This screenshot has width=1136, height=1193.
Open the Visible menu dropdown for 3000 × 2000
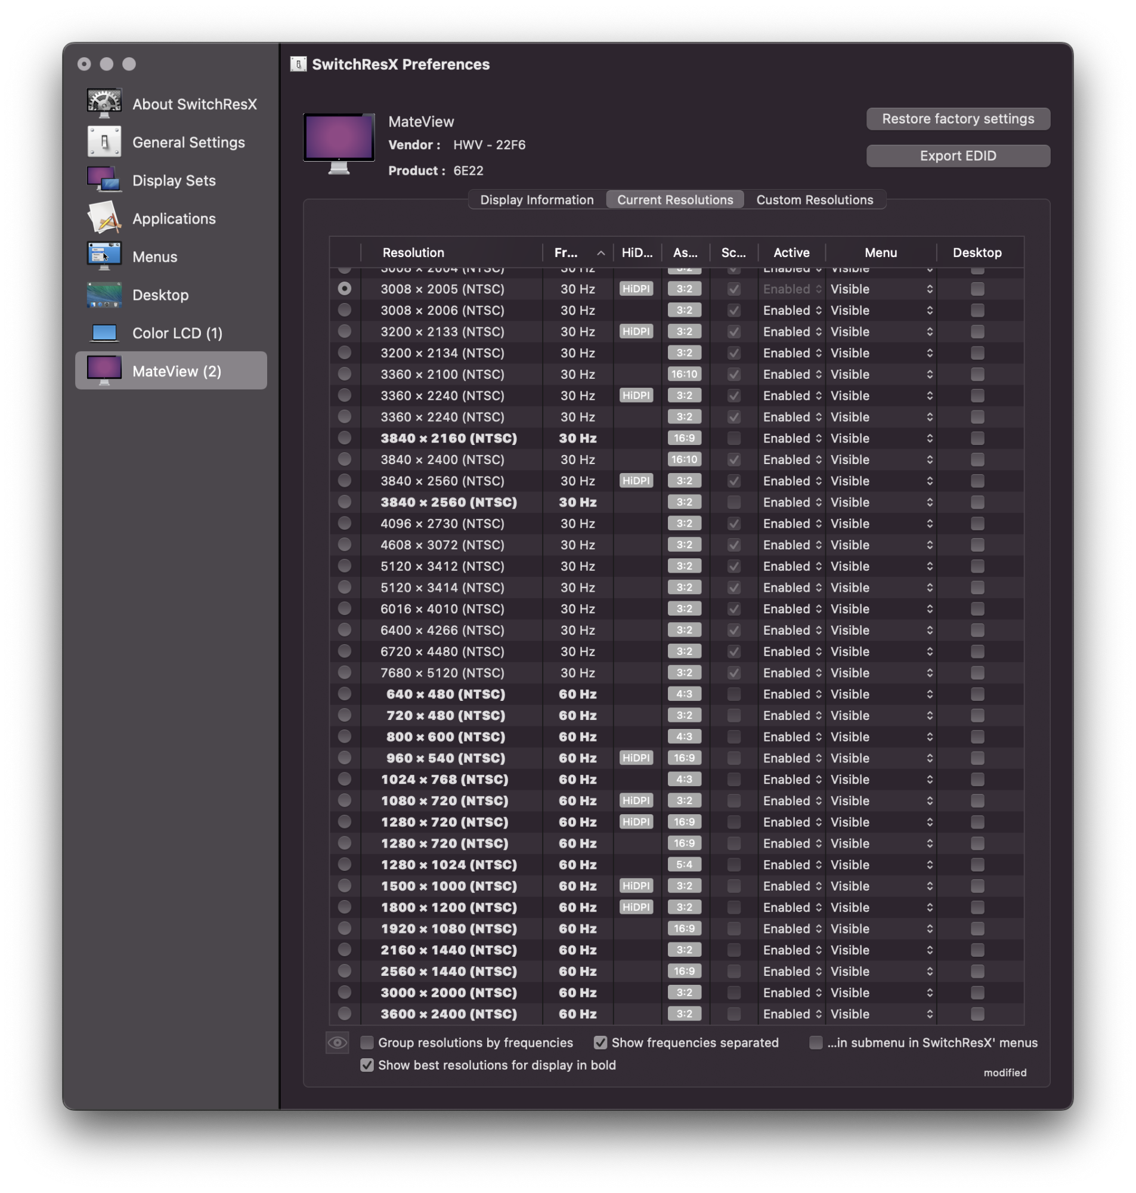[x=881, y=992]
